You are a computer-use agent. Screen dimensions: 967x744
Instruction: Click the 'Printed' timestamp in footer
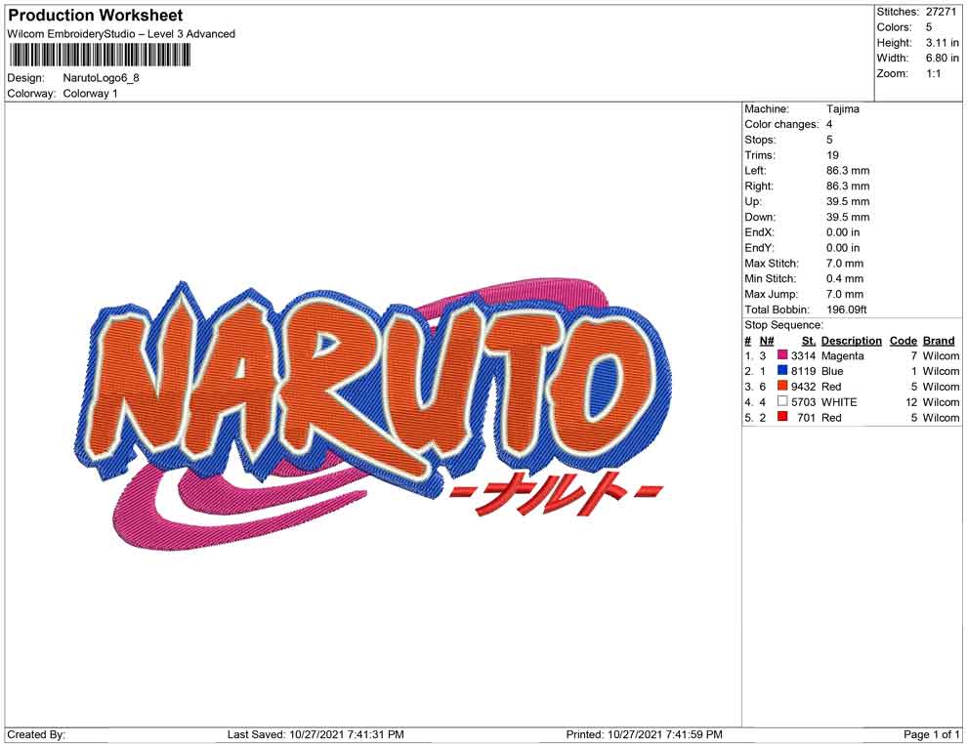644,734
